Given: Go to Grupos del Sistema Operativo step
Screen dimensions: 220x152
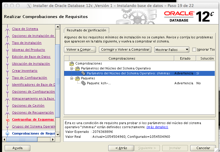Looking at the screenshot, I should tap(33, 127).
